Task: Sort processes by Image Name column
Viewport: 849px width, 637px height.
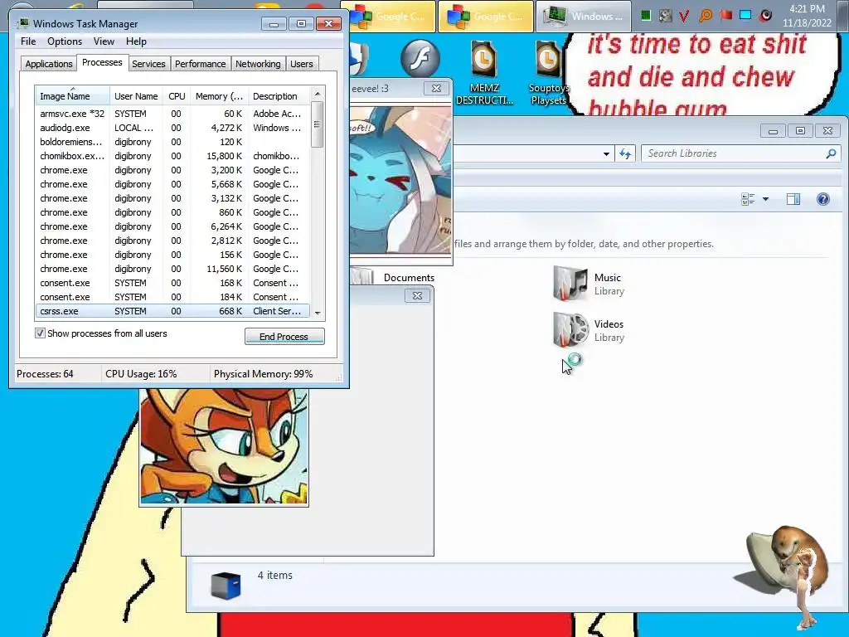Action: 73,96
